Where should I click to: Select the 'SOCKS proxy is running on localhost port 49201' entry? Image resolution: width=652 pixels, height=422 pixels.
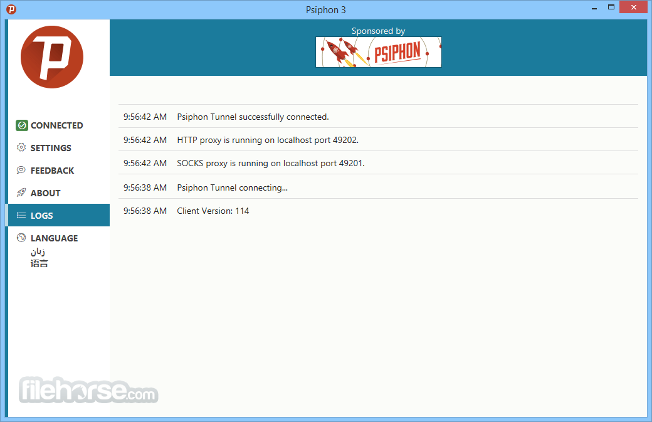tap(378, 164)
